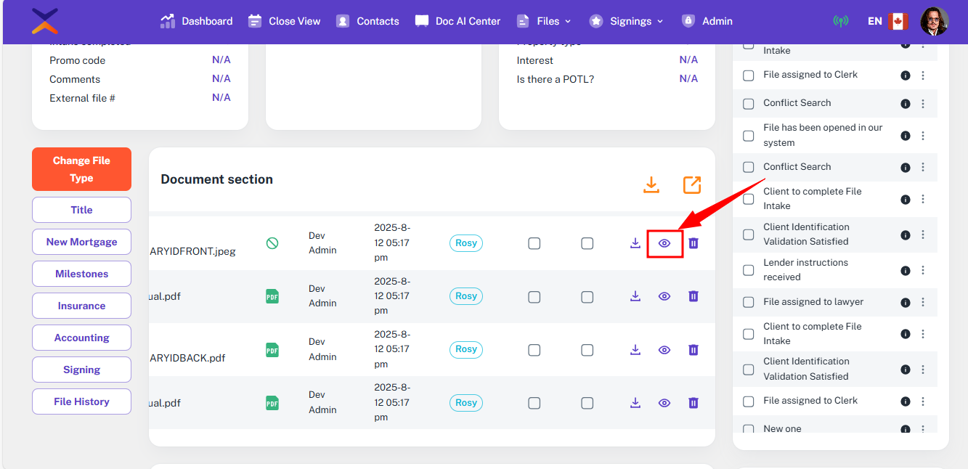The width and height of the screenshot is (968, 469).
Task: Preview the ARYIDBACK.pdf document with eye icon
Action: [664, 350]
